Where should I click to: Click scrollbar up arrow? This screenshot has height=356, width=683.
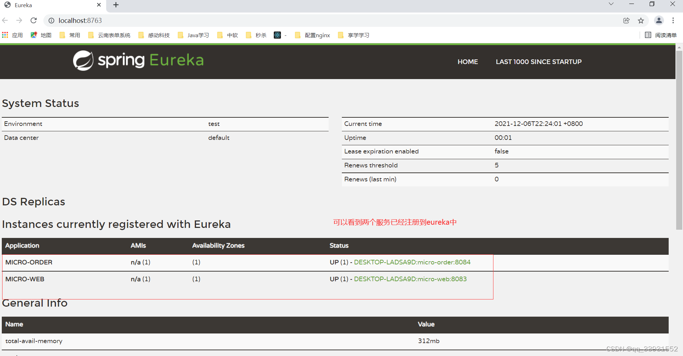tap(679, 47)
